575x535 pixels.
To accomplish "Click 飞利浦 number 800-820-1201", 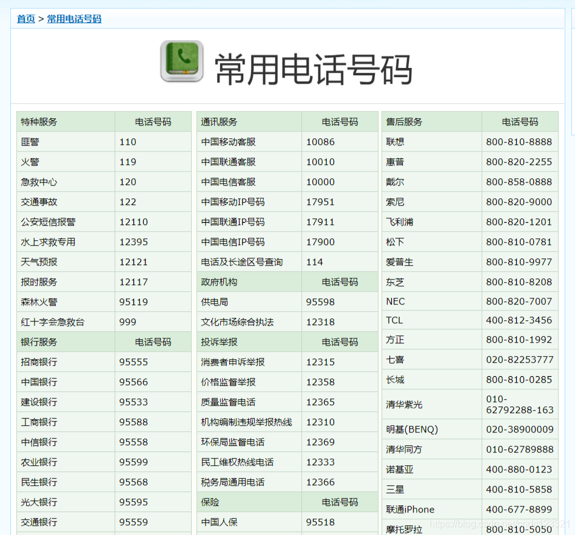I will click(519, 222).
